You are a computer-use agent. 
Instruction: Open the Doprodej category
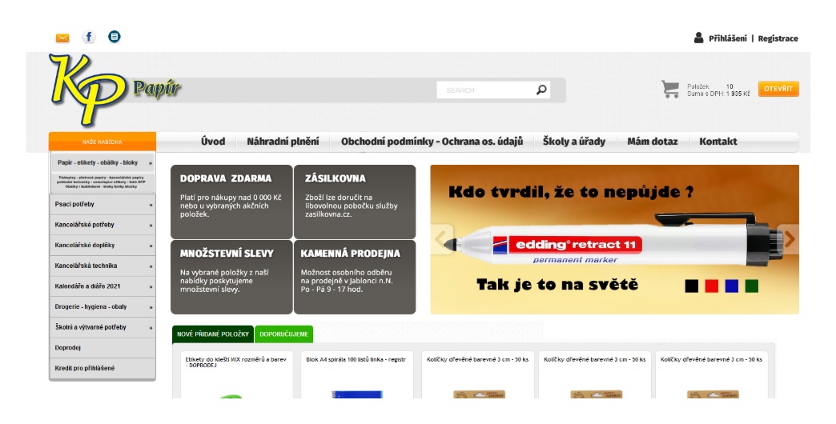tap(102, 348)
